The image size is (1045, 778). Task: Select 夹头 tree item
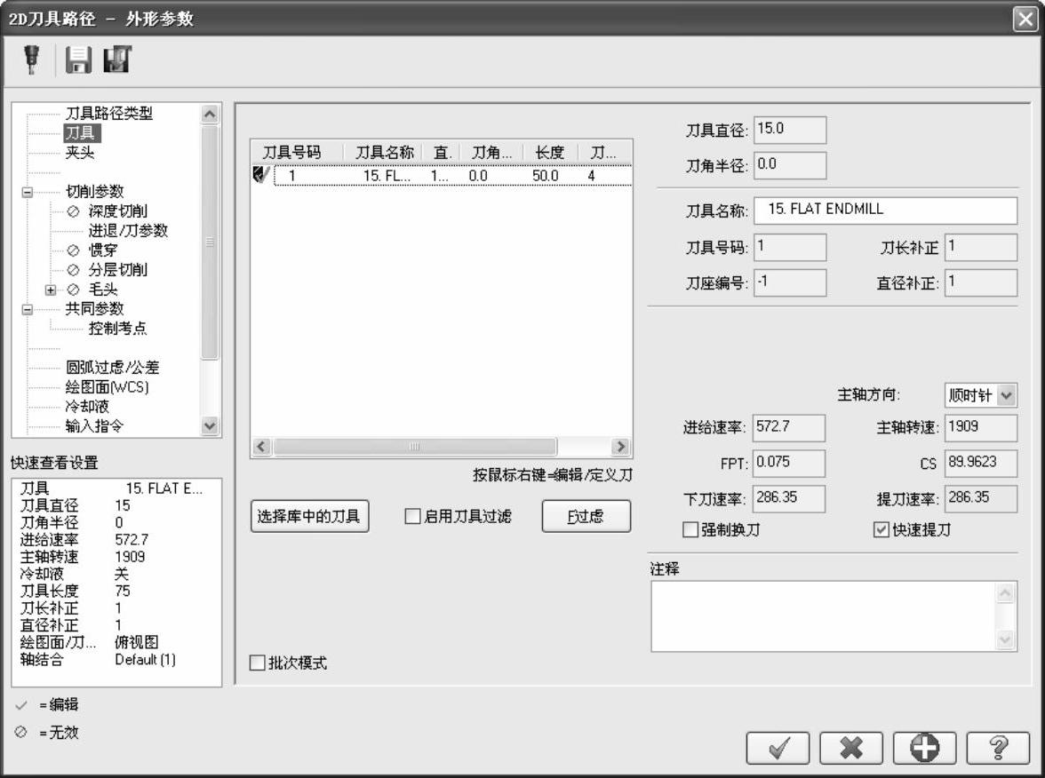[80, 153]
